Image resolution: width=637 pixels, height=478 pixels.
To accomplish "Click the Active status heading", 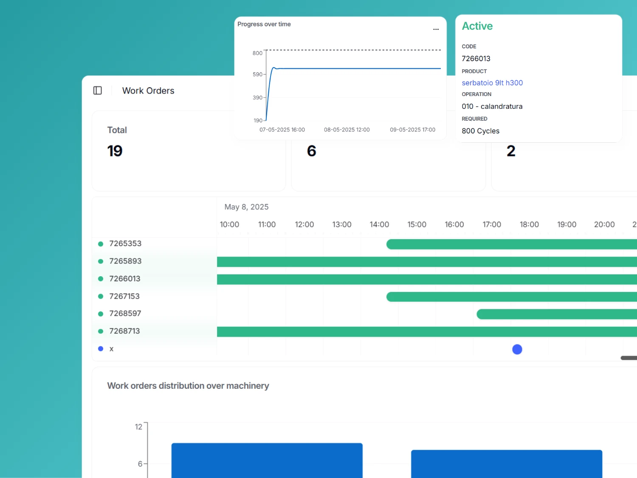I will 477,26.
